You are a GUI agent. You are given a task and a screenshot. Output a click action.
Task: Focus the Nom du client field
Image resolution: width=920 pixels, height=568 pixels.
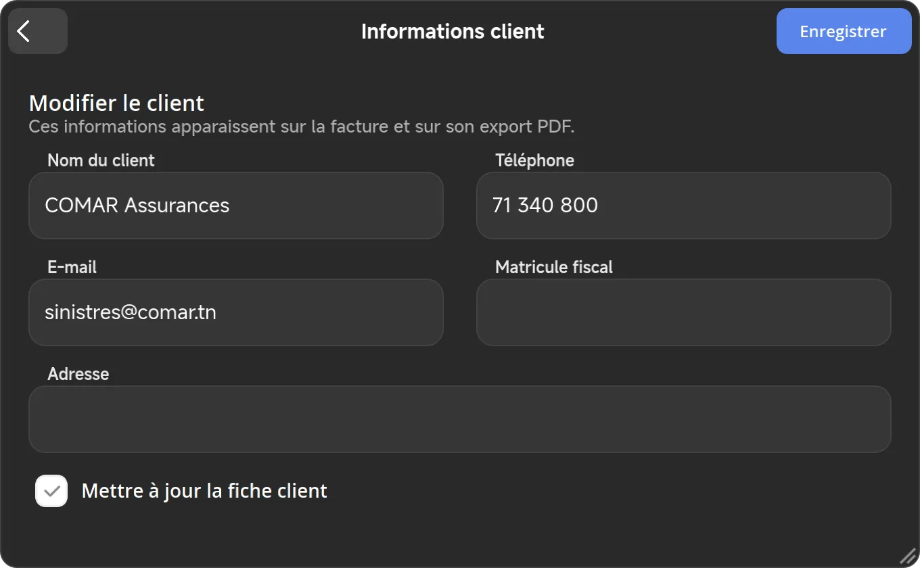pos(236,206)
